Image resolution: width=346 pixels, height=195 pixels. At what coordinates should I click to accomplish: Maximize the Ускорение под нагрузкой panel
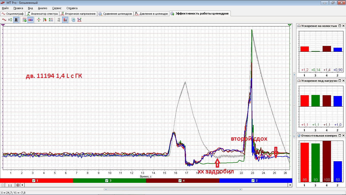point(340,81)
